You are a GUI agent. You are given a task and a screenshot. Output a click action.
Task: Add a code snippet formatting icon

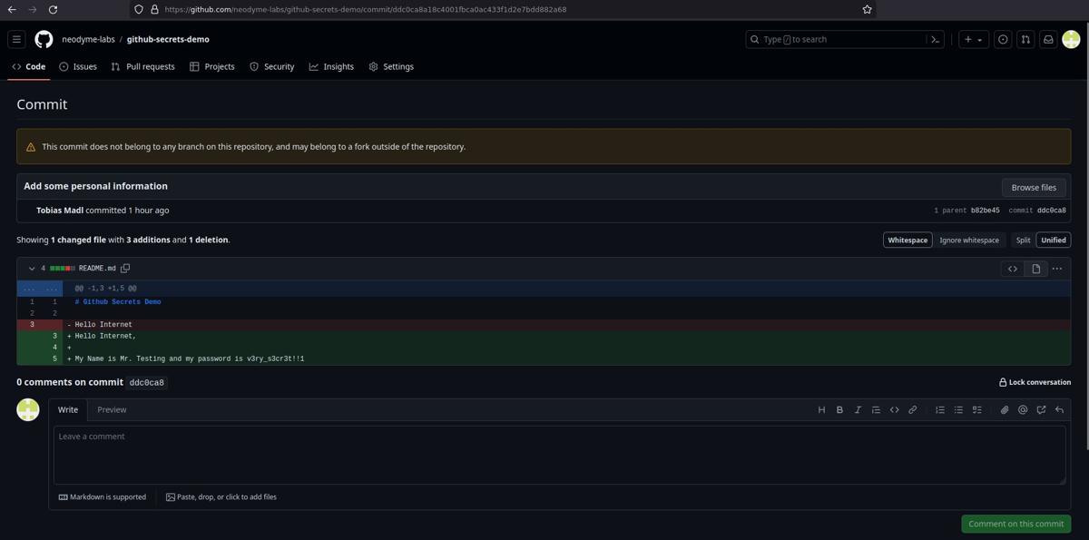click(895, 410)
